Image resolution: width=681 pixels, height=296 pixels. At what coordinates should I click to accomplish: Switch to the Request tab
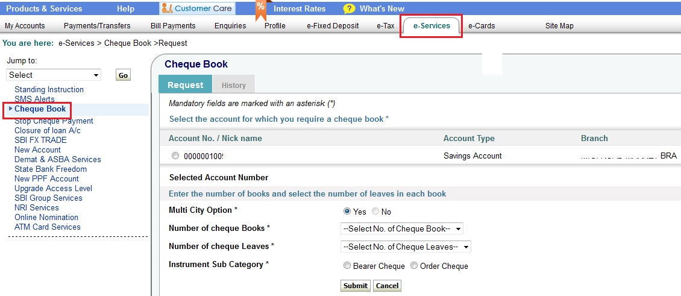(186, 85)
